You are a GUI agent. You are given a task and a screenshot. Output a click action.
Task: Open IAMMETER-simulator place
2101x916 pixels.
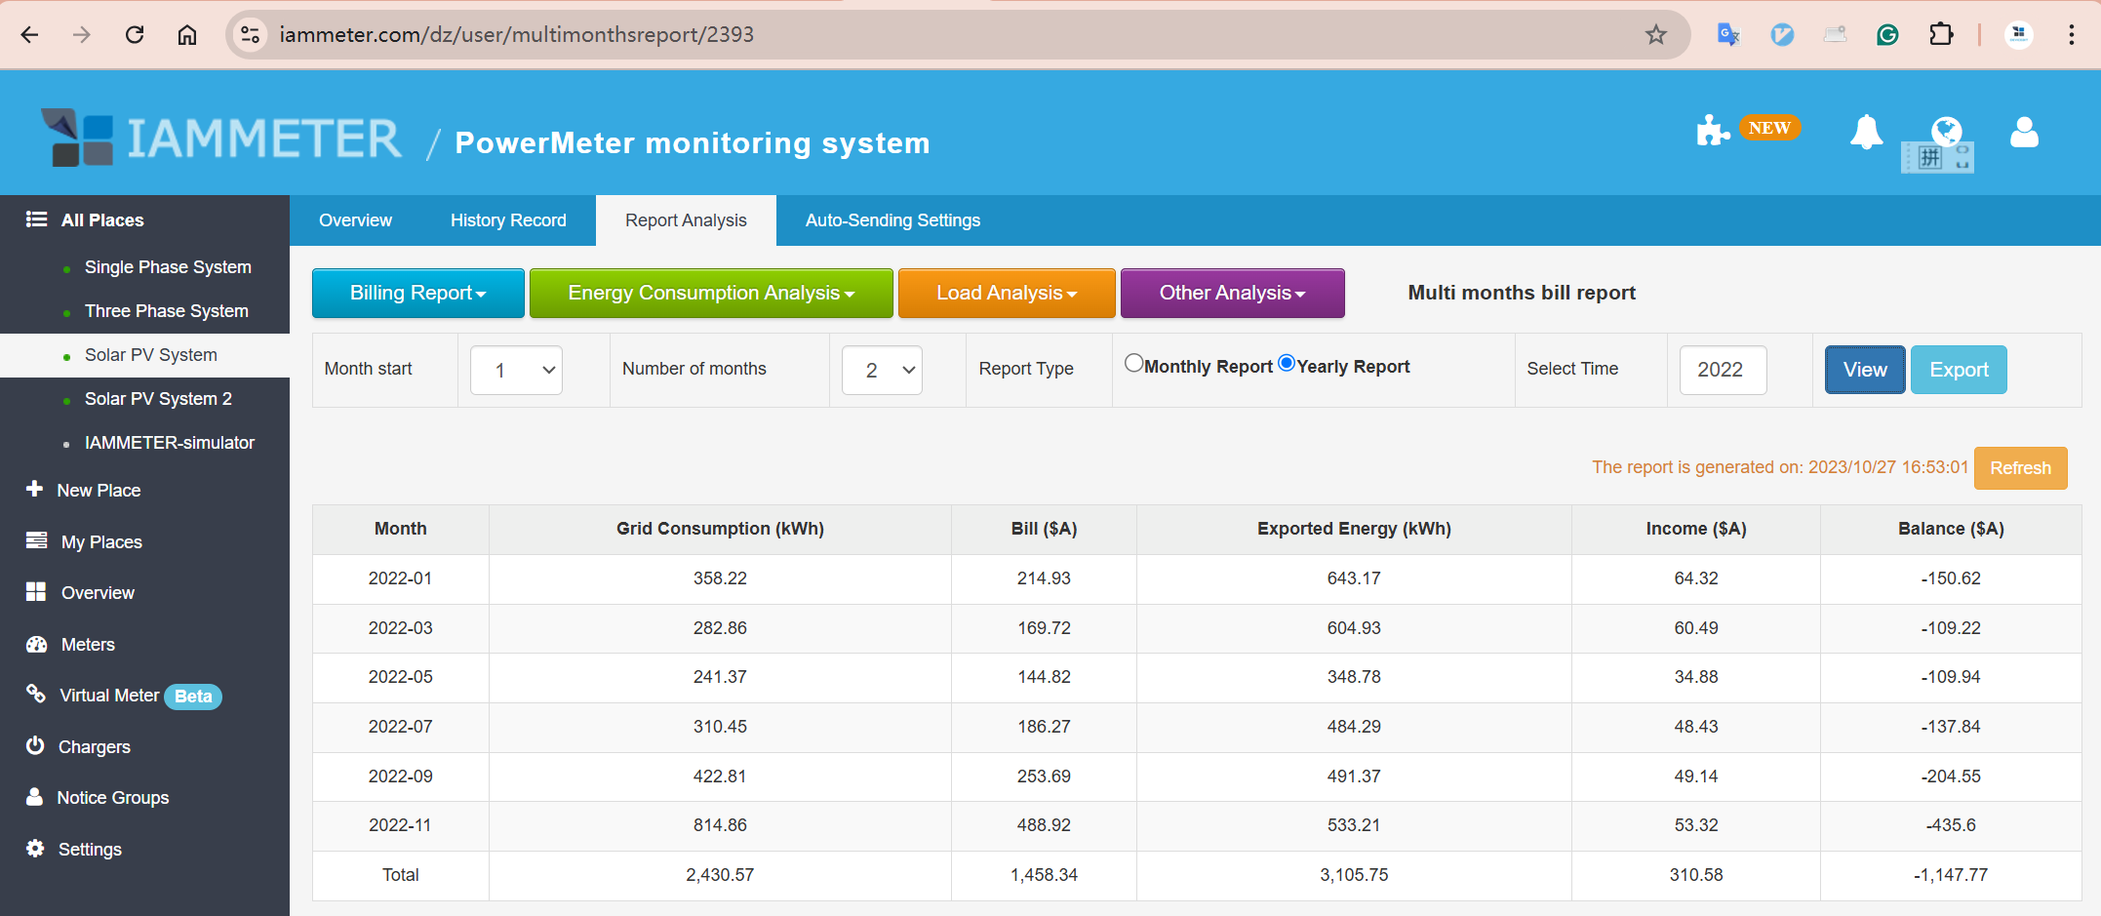169,443
